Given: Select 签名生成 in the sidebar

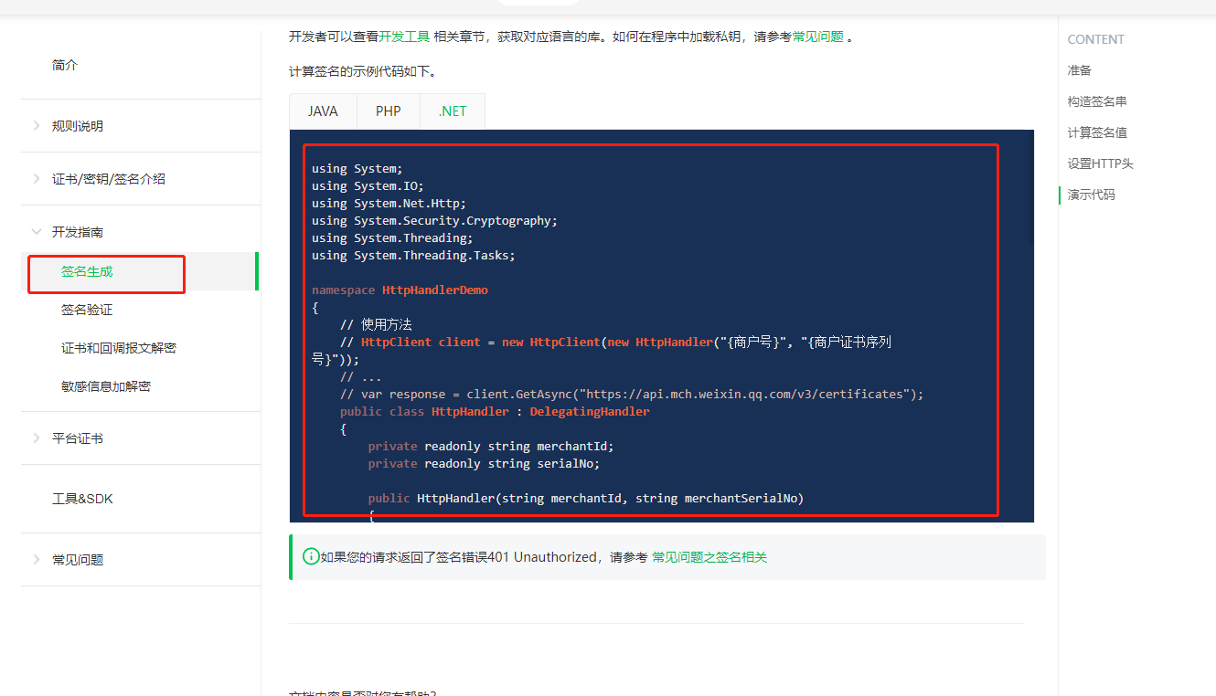Looking at the screenshot, I should (x=87, y=271).
